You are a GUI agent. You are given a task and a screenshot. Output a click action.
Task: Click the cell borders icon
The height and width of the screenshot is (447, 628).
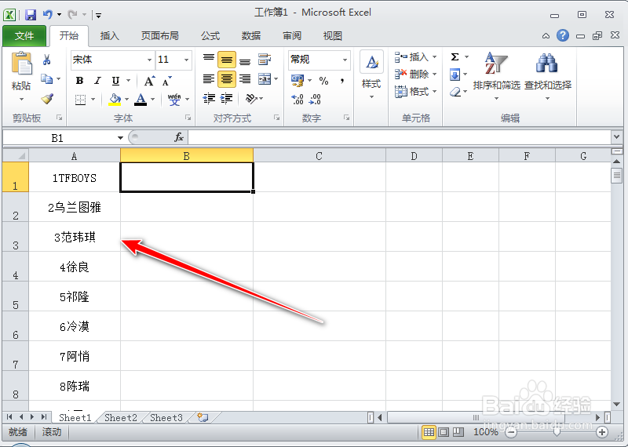(81, 99)
